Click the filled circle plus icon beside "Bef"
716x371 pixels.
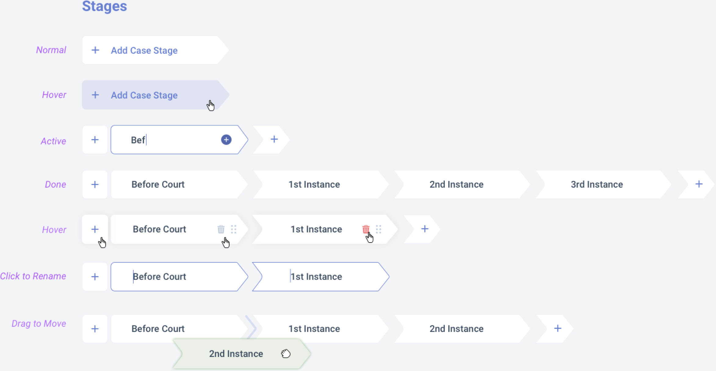tap(226, 140)
